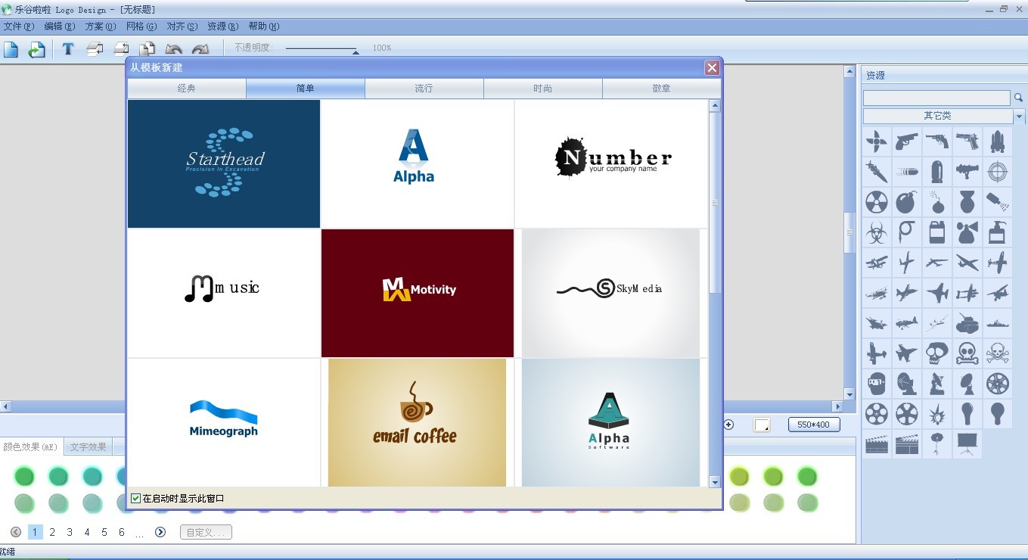
Task: Expand the 其它类 category dropdown
Action: pyautogui.click(x=1019, y=117)
